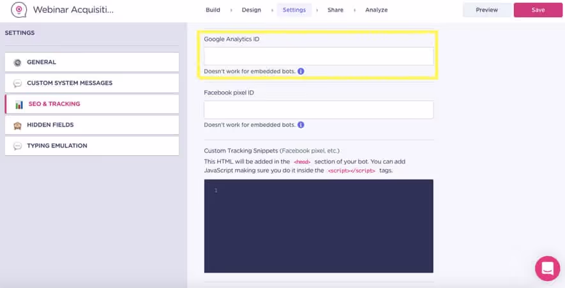Click the Landbot logo icon
Screen dimensions: 565x288
pos(19,10)
